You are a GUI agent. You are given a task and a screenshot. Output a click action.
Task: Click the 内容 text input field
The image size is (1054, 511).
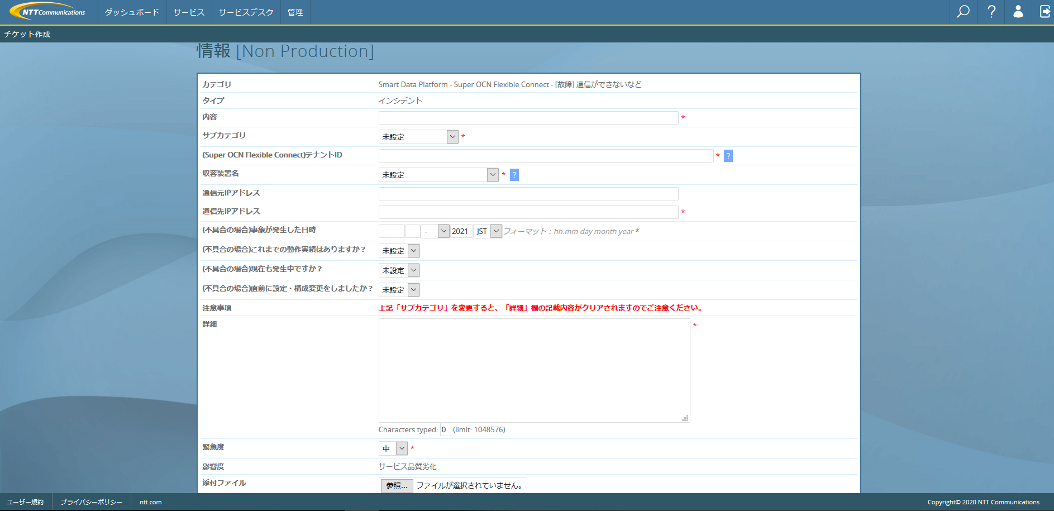click(528, 118)
